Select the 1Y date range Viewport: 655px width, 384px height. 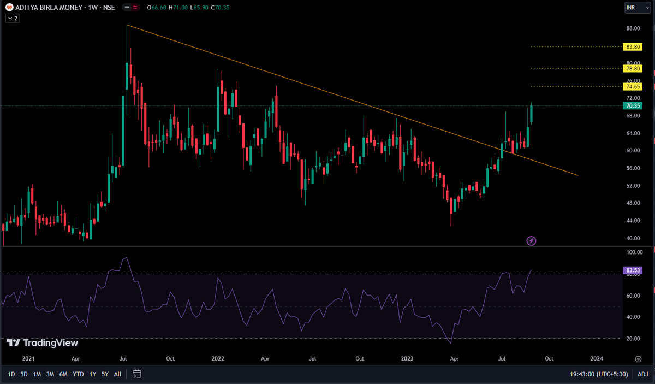point(93,374)
